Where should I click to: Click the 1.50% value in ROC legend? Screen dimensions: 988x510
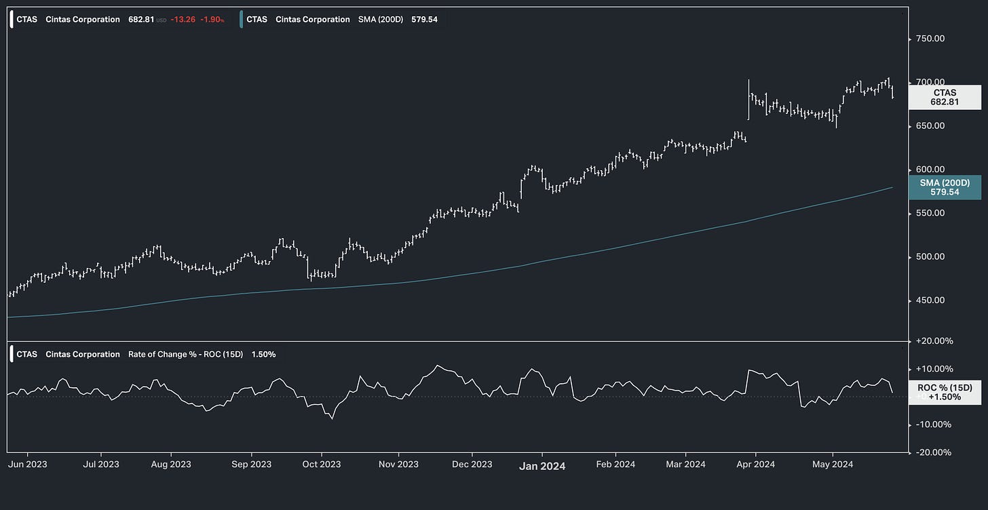click(263, 354)
